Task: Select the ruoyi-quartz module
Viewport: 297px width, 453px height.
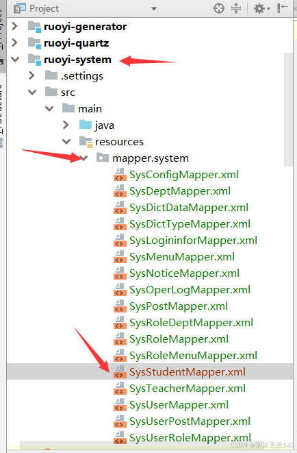Action: tap(76, 43)
